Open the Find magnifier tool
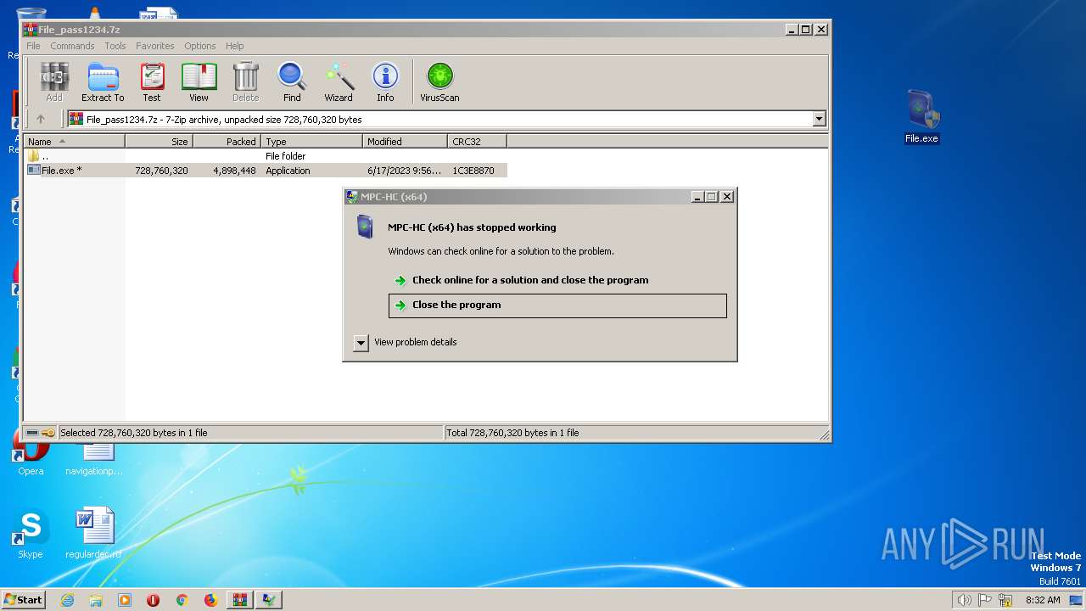The width and height of the screenshot is (1086, 611). pyautogui.click(x=292, y=82)
